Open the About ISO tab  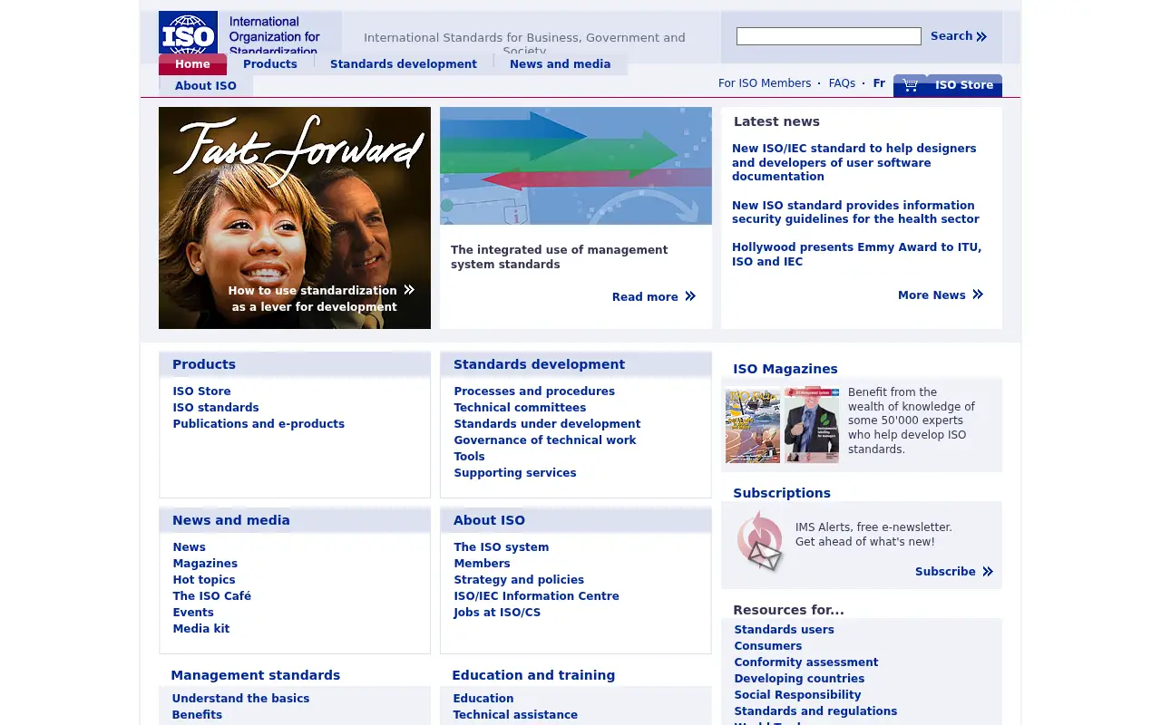pyautogui.click(x=206, y=86)
